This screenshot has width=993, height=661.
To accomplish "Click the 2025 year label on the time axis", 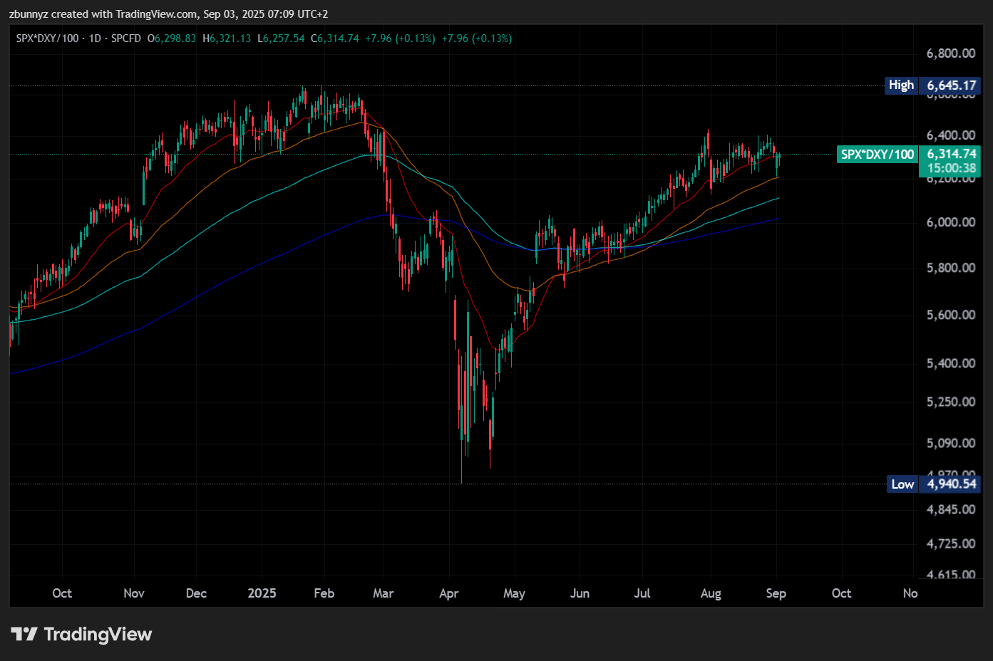I will click(x=262, y=593).
